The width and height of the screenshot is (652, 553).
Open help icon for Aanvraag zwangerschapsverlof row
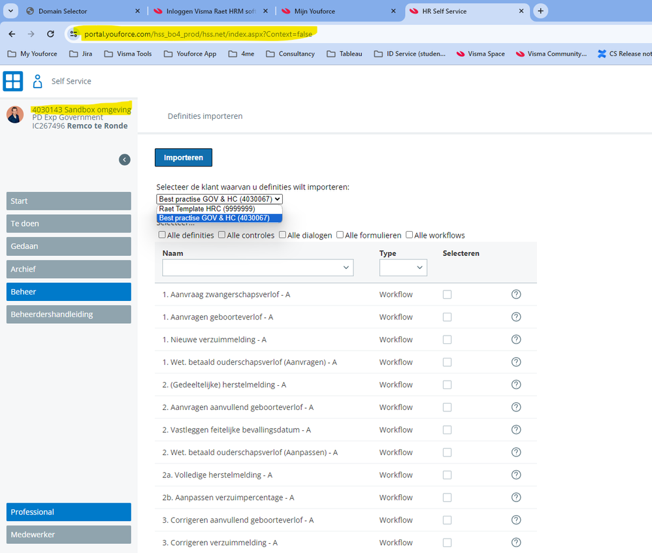coord(516,294)
